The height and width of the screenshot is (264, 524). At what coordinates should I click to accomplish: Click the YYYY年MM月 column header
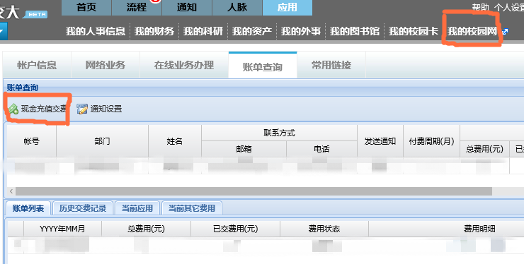[x=62, y=229]
